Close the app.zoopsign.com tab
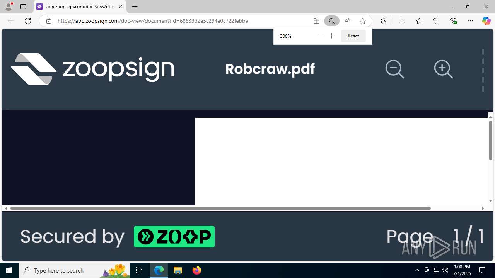The width and height of the screenshot is (495, 278). tap(120, 7)
